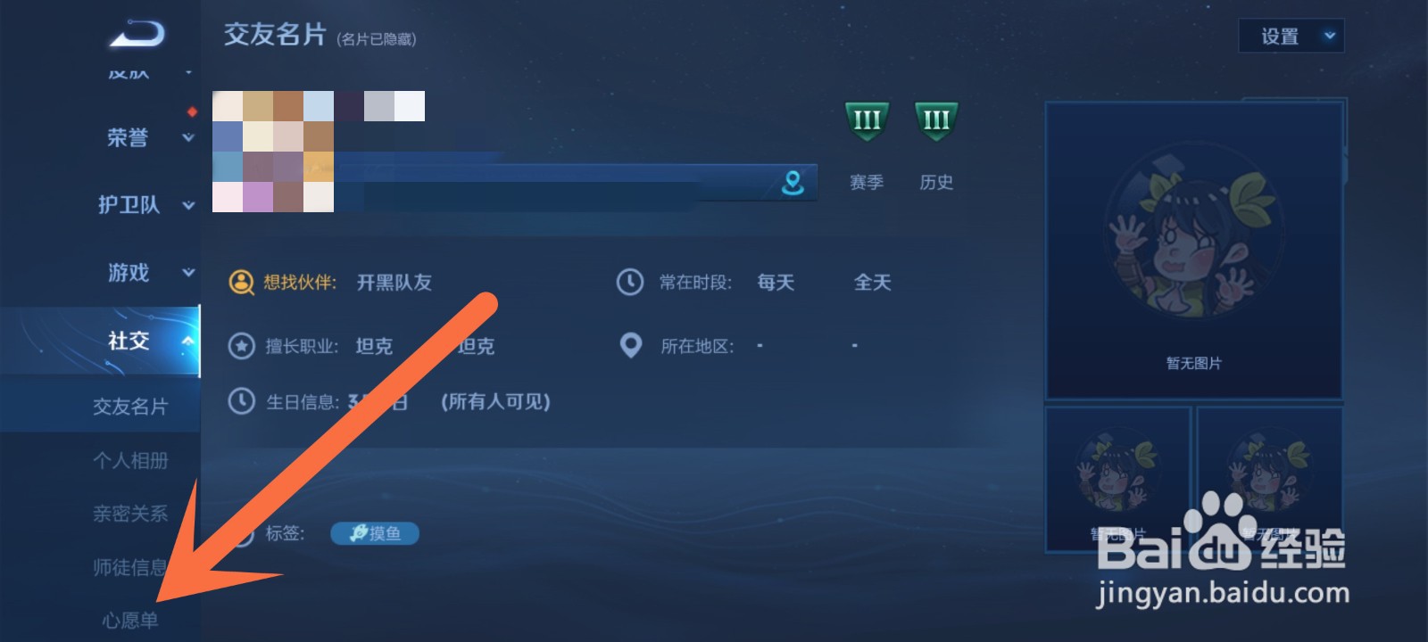Select 个人相册 in the sidebar
Viewport: 1428px width, 642px height.
coord(130,461)
